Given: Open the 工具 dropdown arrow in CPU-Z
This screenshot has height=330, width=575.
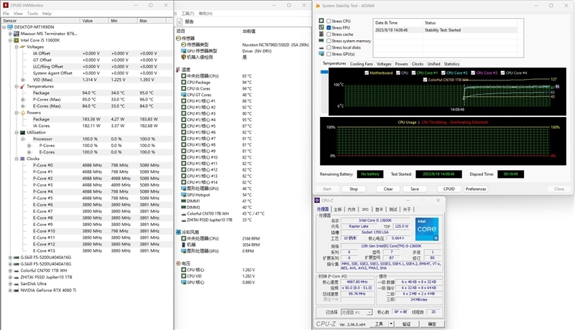Looking at the screenshot, I should (391, 324).
